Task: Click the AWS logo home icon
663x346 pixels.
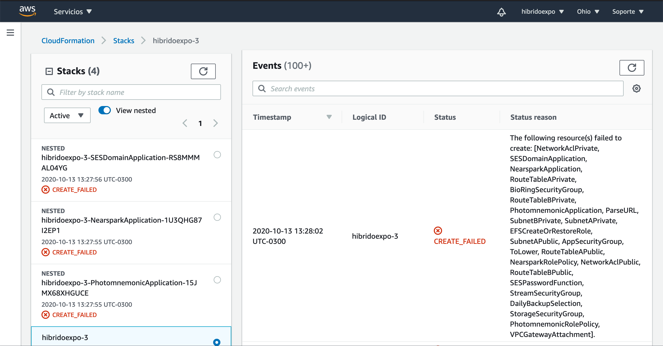Action: [x=27, y=11]
